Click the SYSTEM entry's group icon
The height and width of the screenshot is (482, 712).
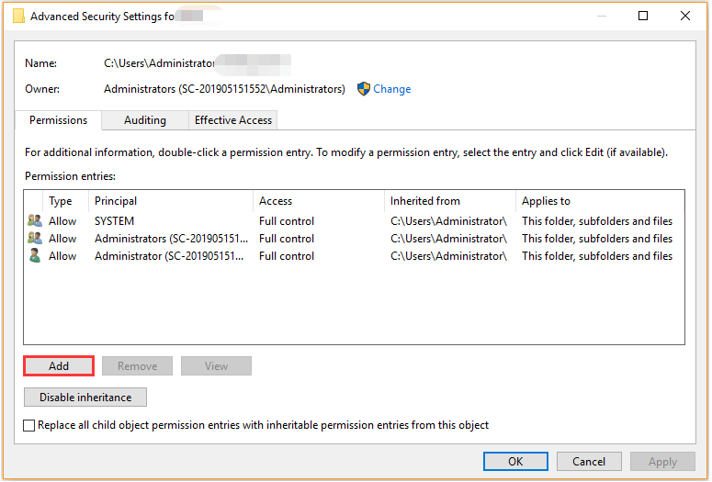(x=35, y=221)
